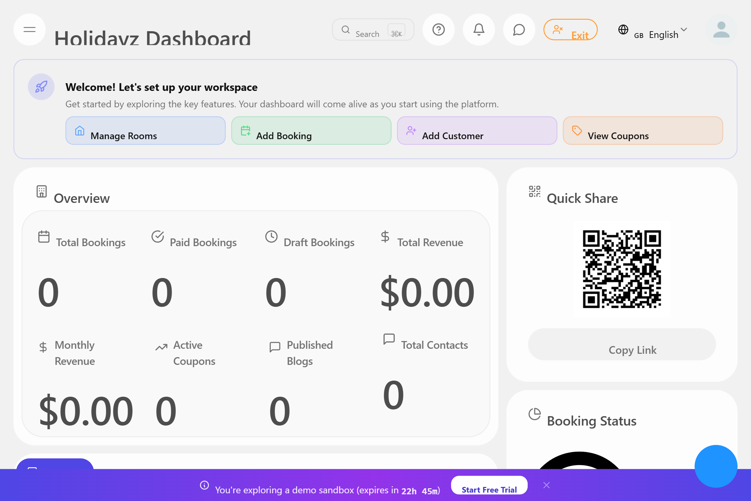Focus the Search input field

(x=367, y=34)
